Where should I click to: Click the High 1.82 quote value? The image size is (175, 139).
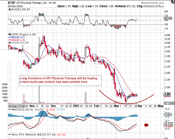pyautogui.click(x=78, y=6)
